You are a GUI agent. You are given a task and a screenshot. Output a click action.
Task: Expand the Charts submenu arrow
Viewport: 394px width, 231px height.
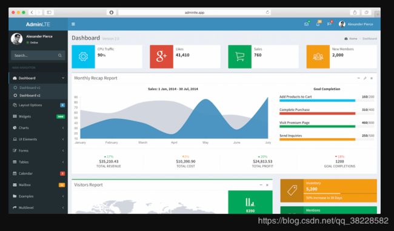63,128
